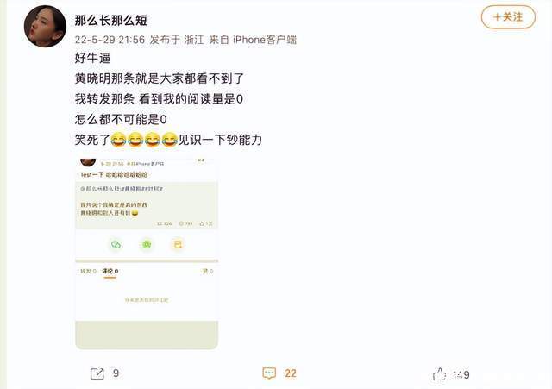Click the repost count 9
Image resolution: width=552 pixels, height=389 pixels.
tap(116, 373)
